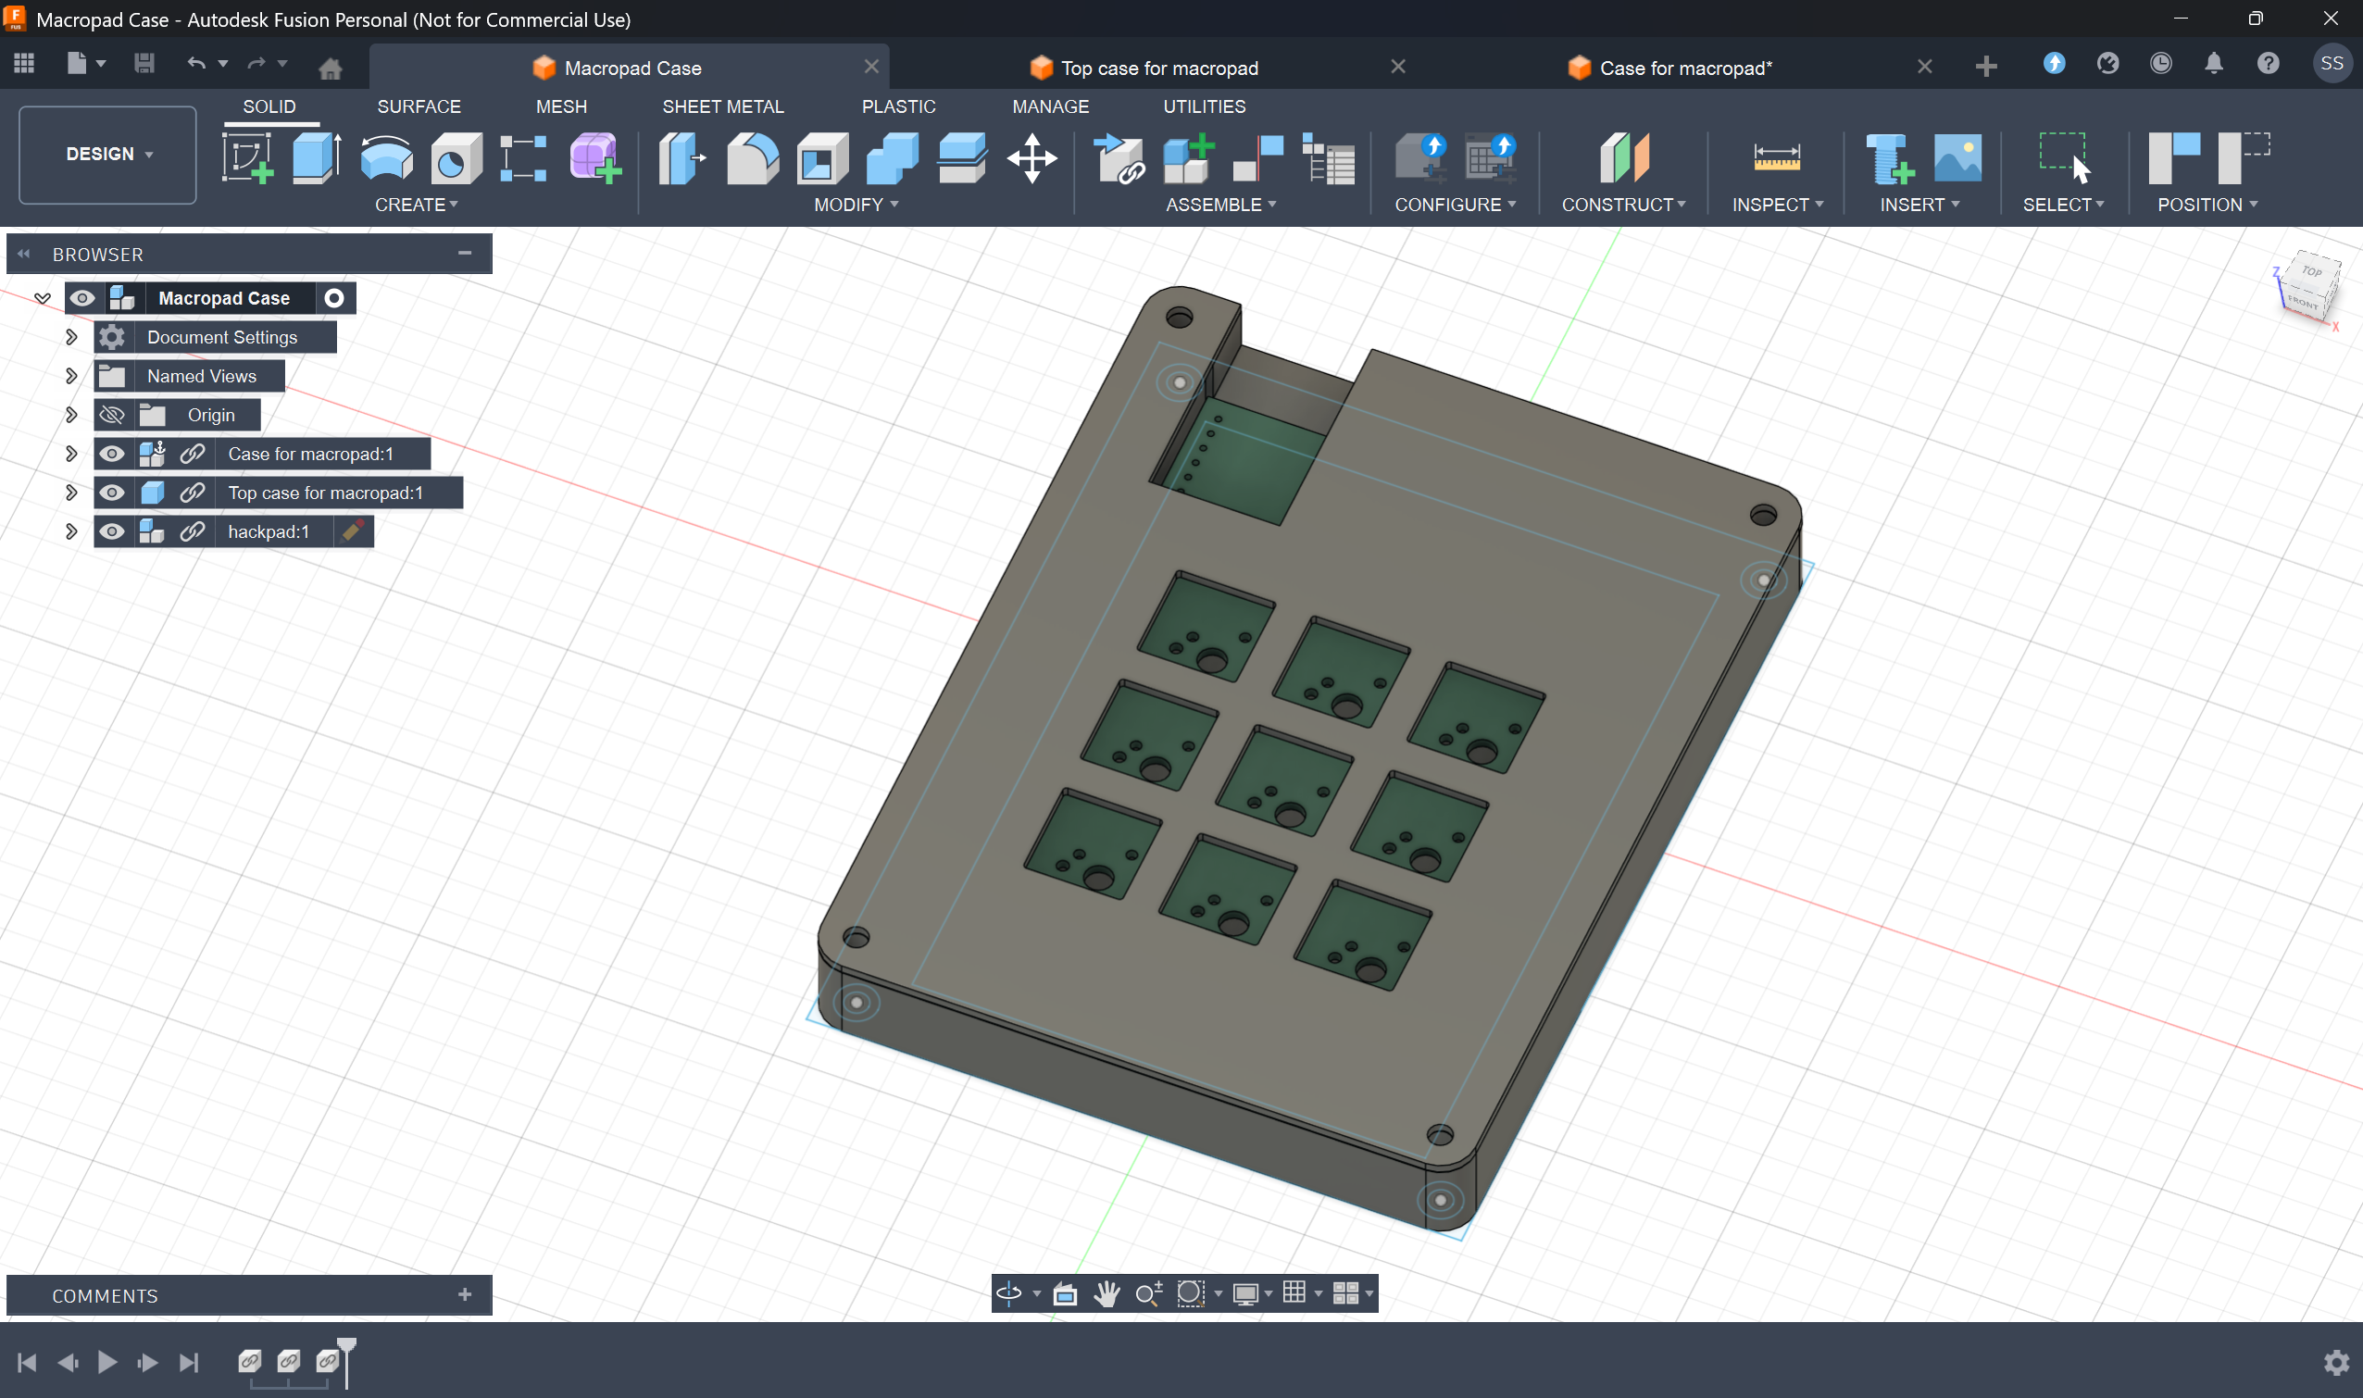Select the Press Pull tool
The height and width of the screenshot is (1398, 2363).
pos(682,158)
